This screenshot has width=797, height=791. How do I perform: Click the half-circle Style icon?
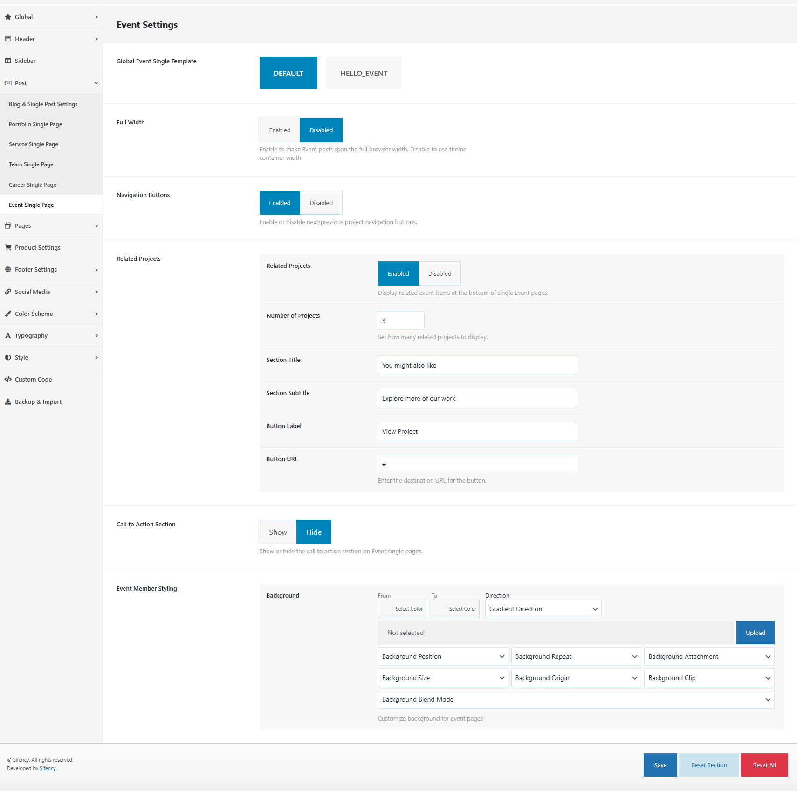pyautogui.click(x=8, y=358)
